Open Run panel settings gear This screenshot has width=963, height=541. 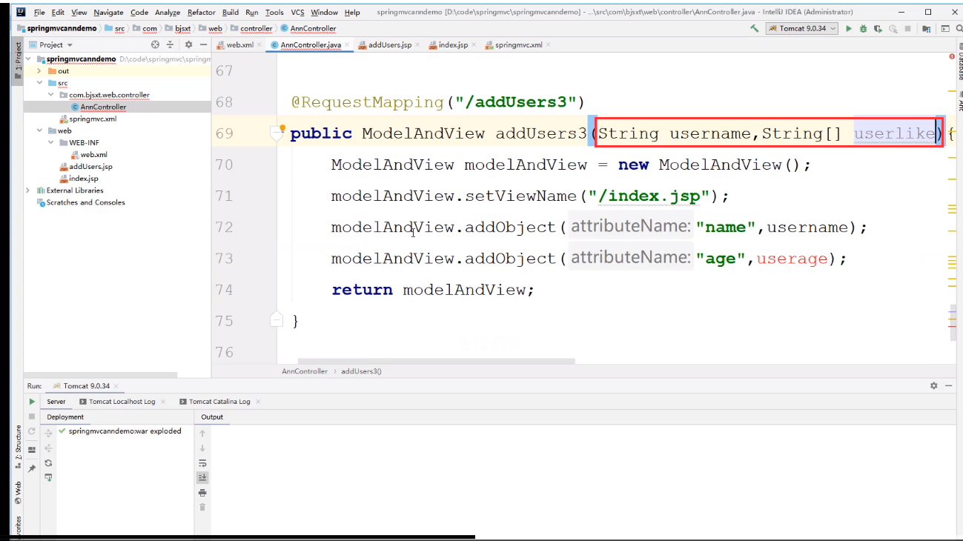pos(934,386)
